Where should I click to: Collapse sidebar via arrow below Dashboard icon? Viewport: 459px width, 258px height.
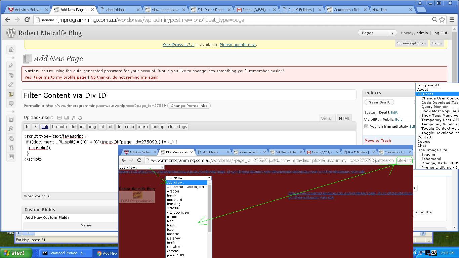click(x=13, y=58)
